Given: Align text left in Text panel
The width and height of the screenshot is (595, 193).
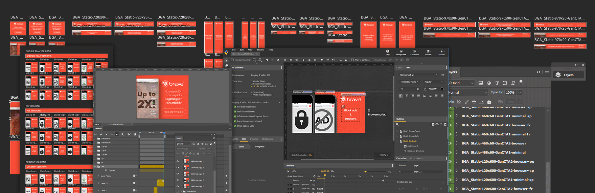Looking at the screenshot, I should (x=401, y=96).
